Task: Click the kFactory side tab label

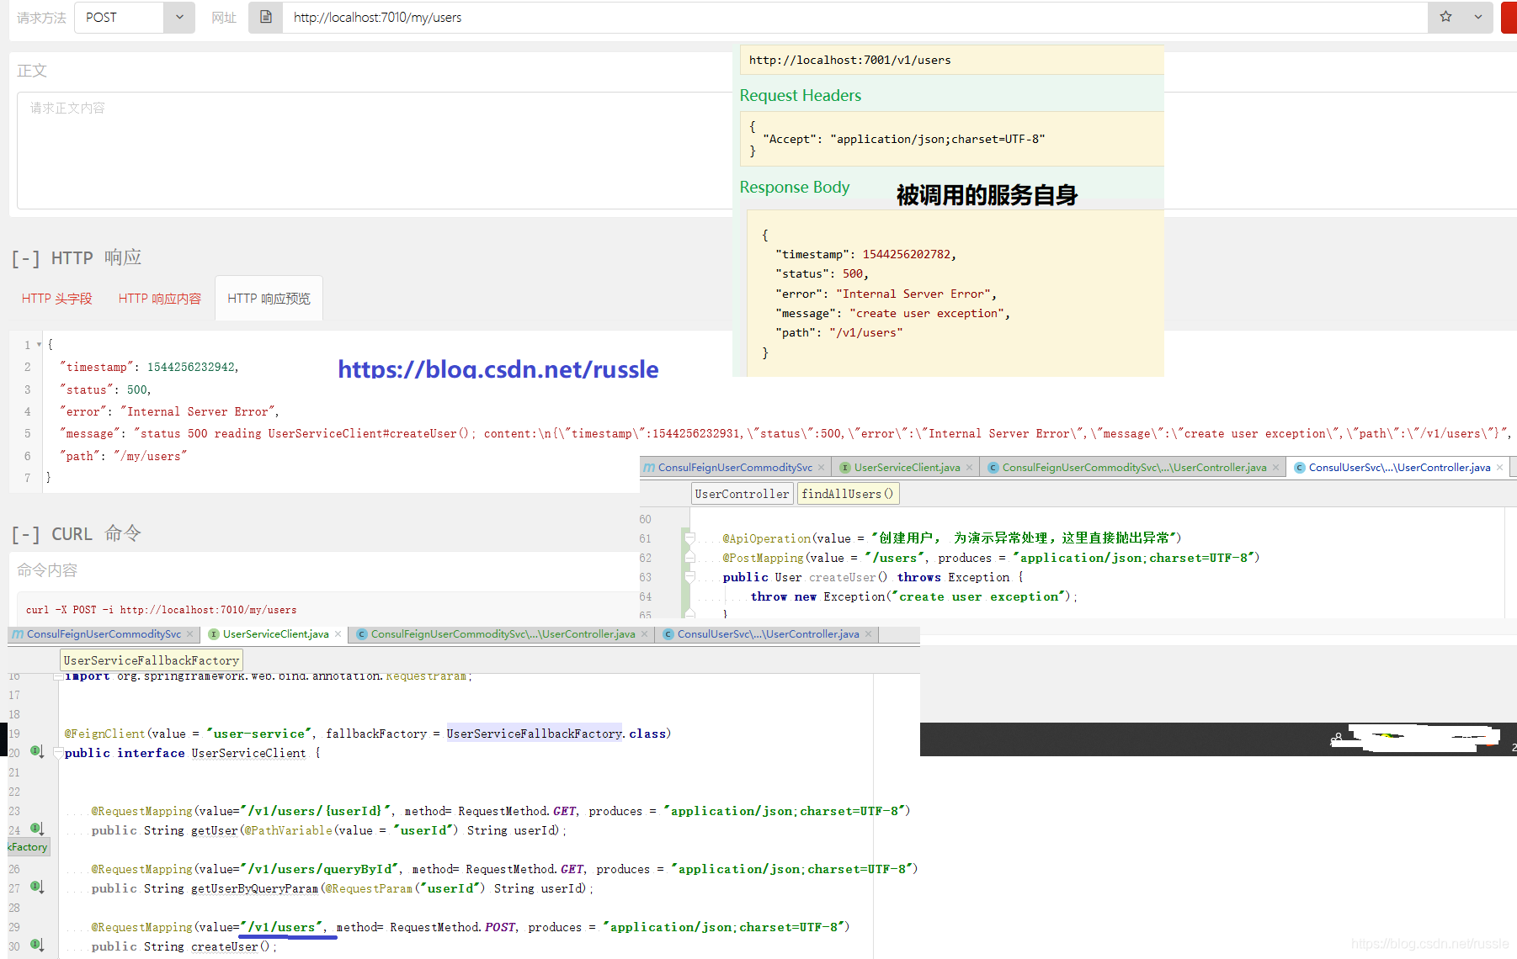Action: [x=29, y=847]
